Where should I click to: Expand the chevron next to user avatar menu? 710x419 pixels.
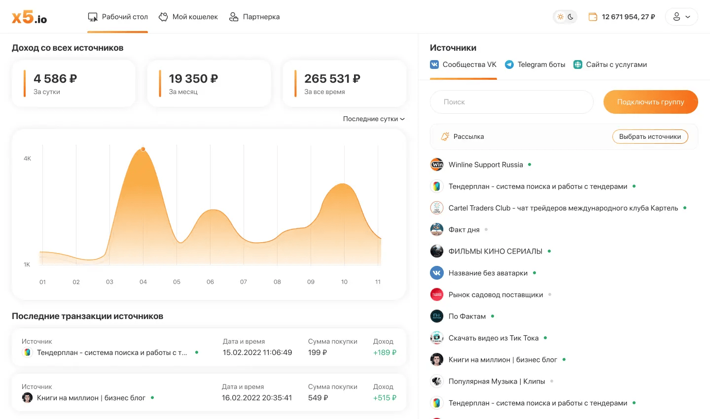[x=687, y=16]
